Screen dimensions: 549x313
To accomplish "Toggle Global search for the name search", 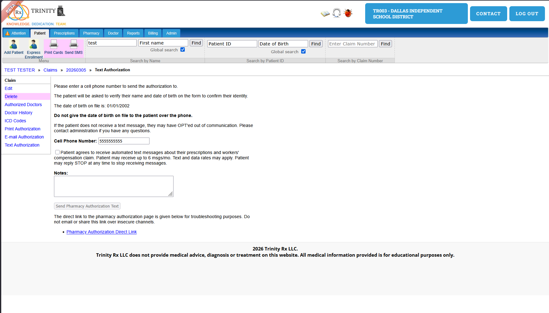I will 183,49.
